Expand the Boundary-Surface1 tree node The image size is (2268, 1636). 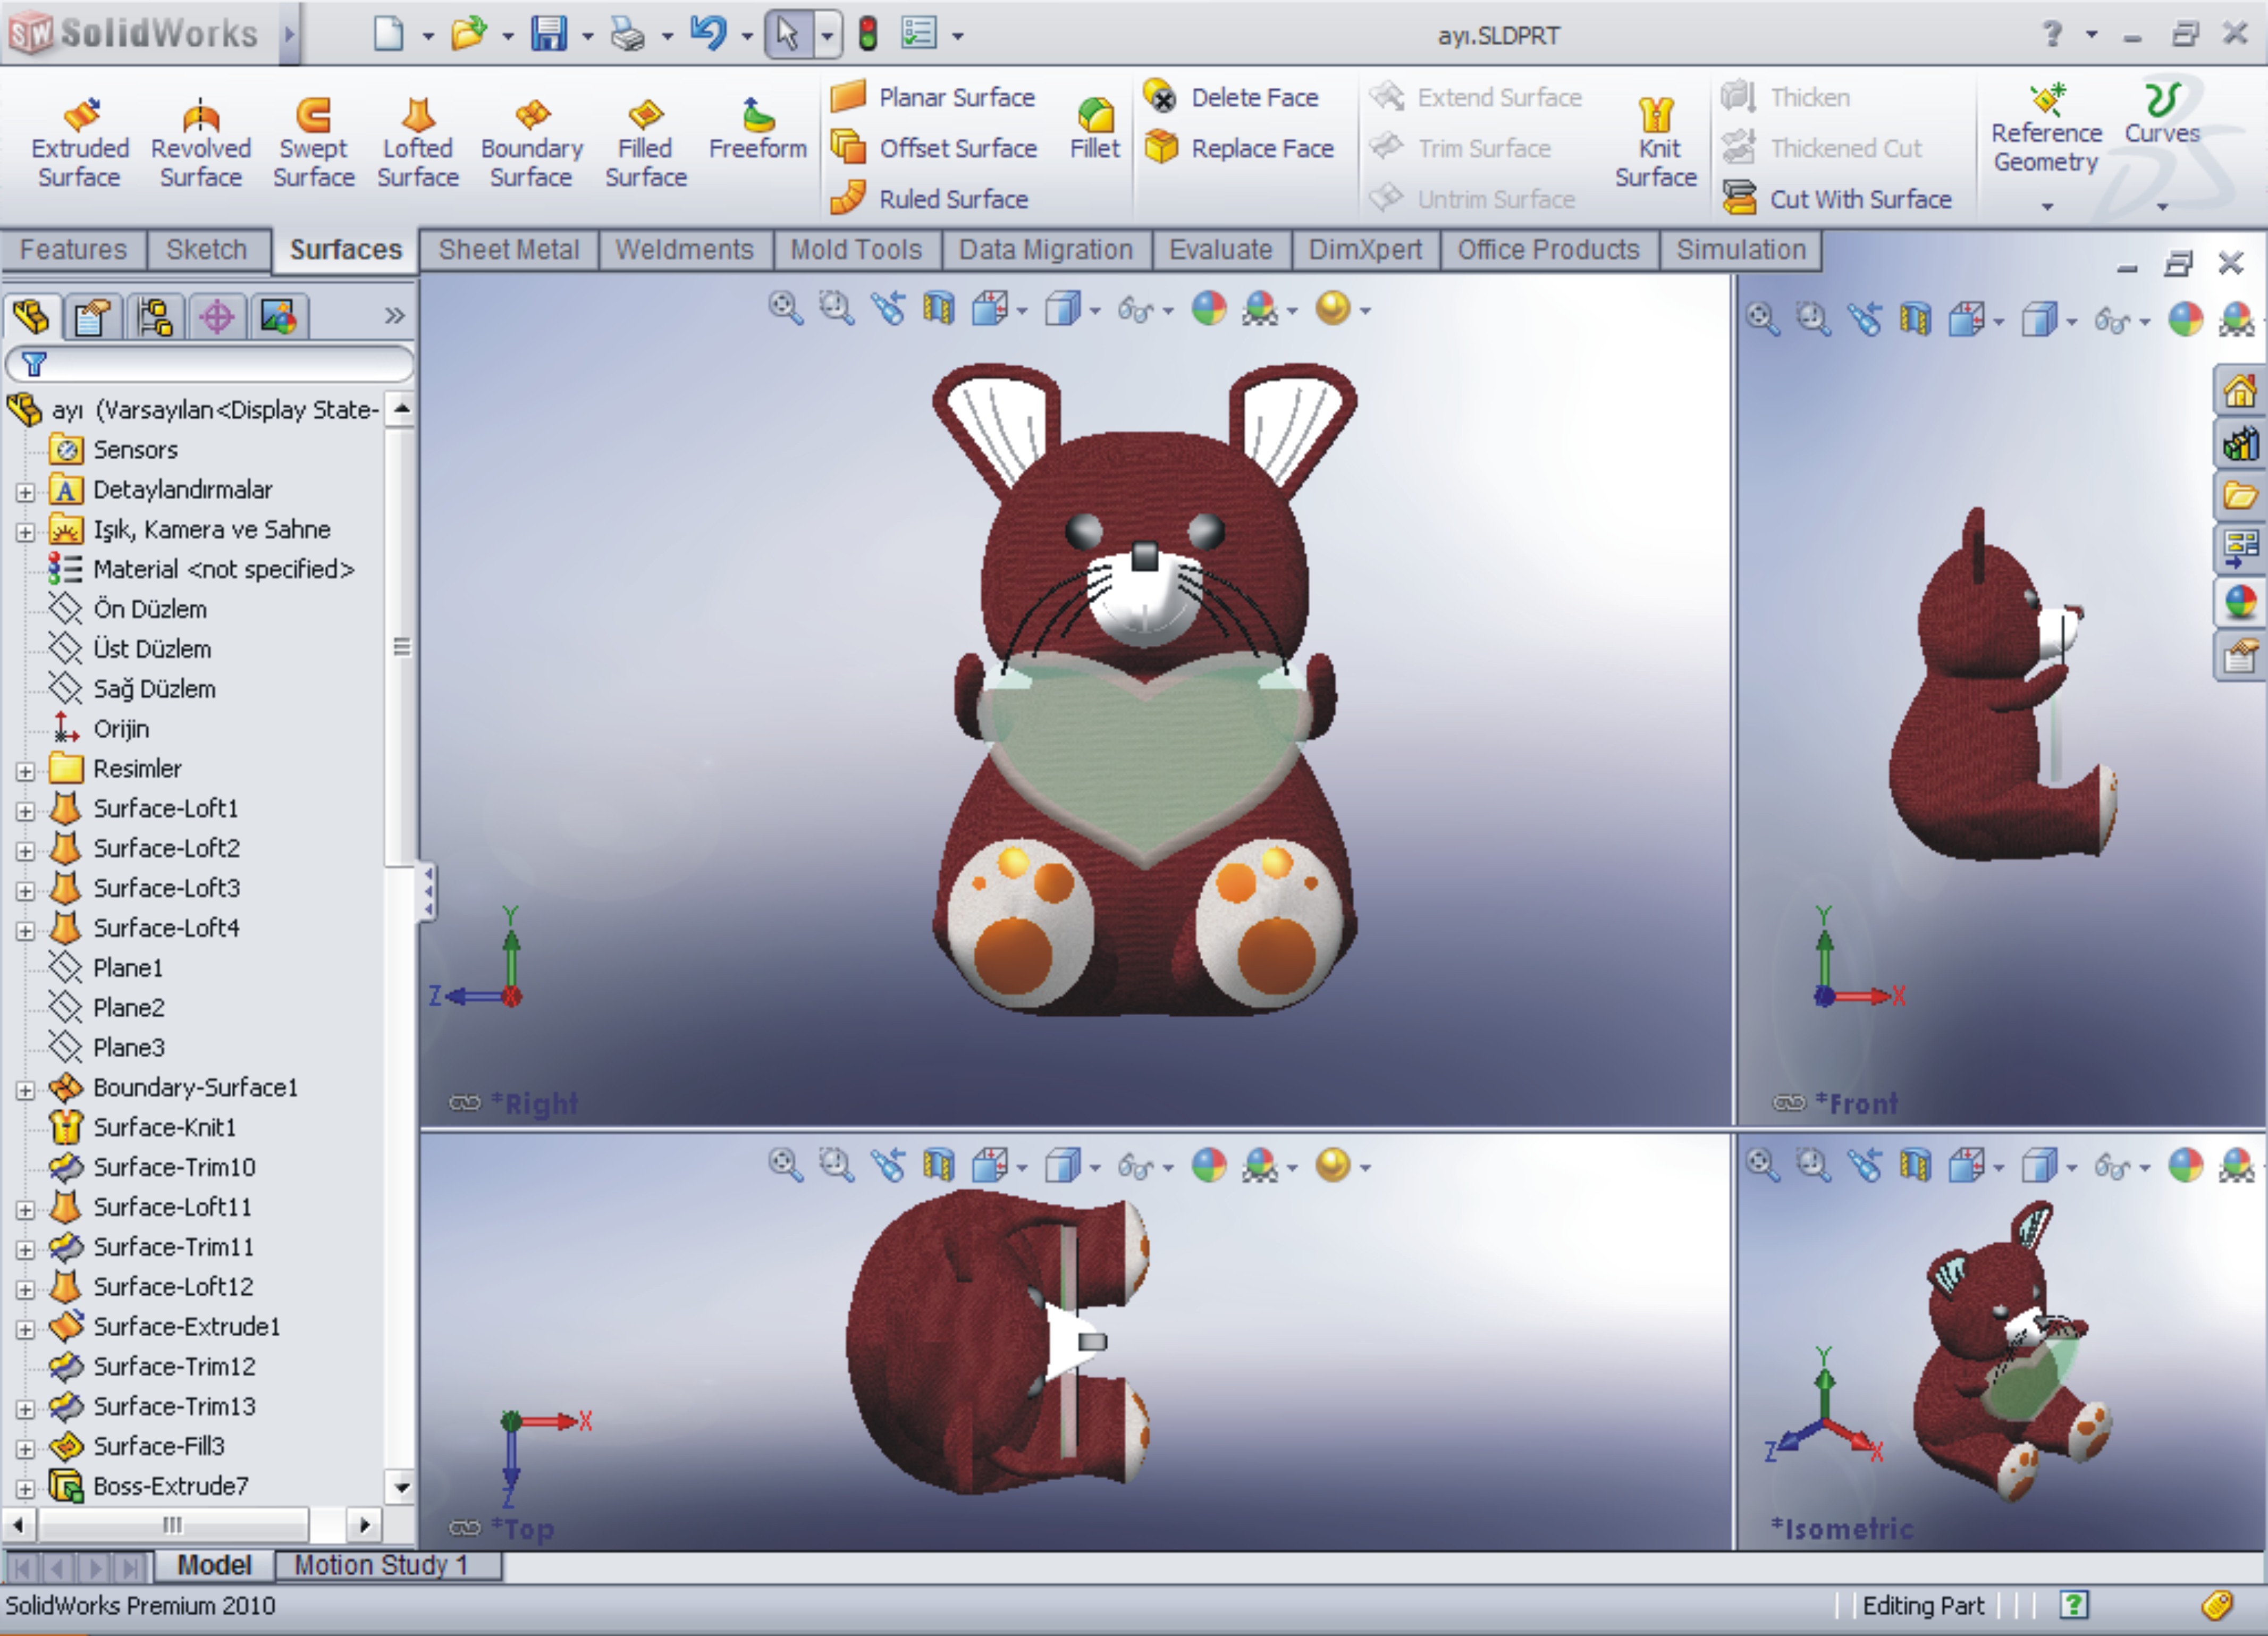25,1089
